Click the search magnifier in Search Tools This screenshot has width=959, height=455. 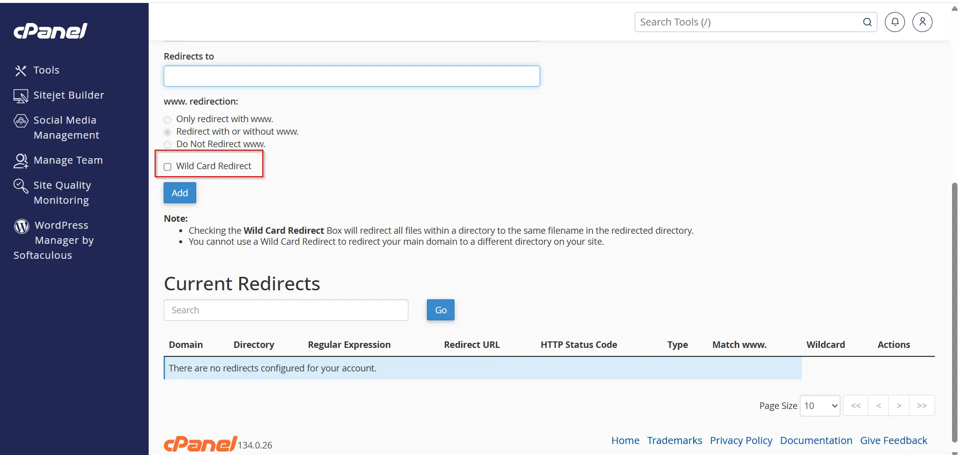tap(867, 22)
